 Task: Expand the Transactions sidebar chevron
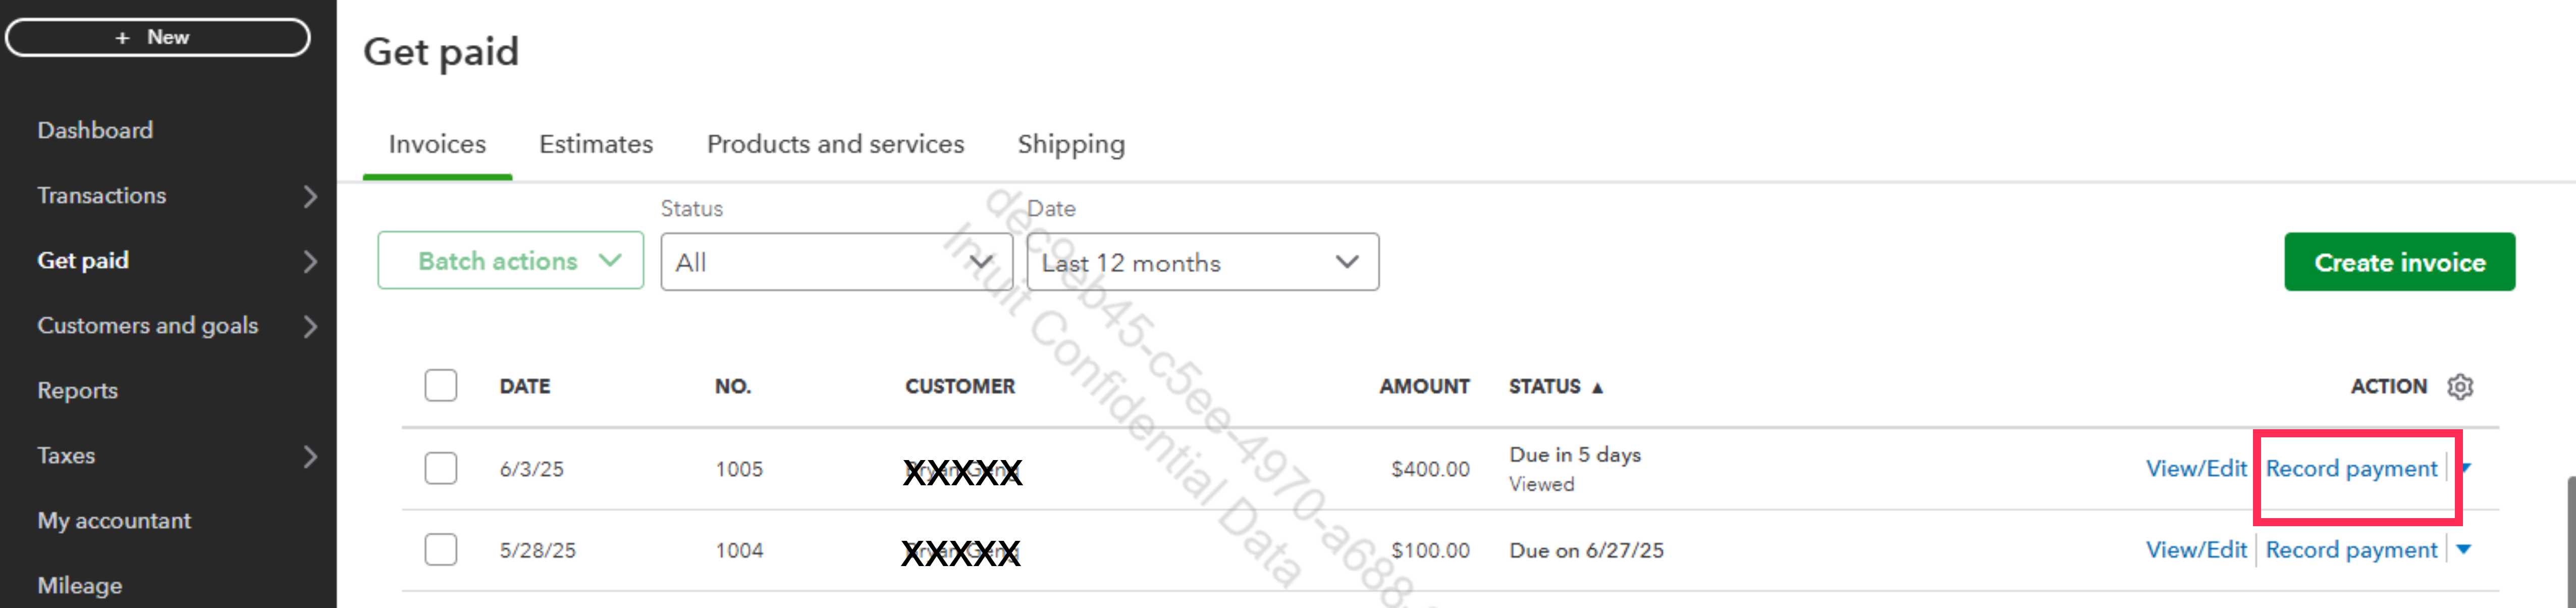point(310,196)
